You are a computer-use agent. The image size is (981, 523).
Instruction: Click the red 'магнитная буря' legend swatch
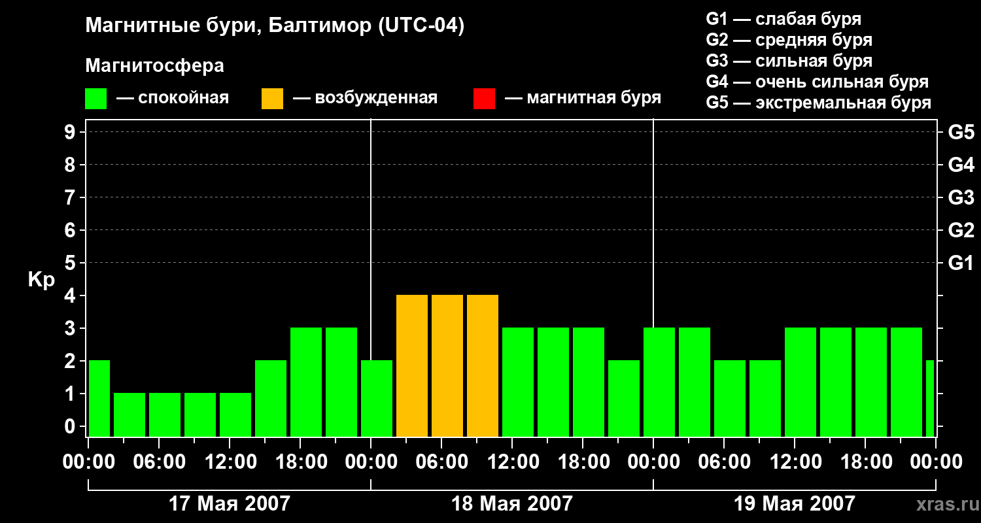484,99
